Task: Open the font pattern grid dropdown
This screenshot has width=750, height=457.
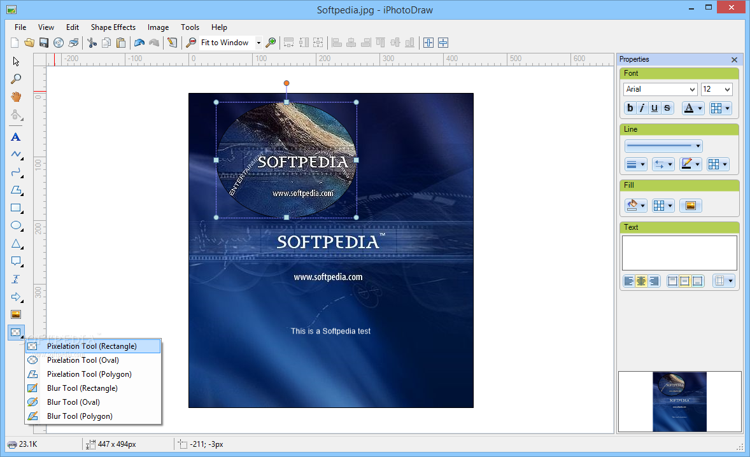Action: click(720, 108)
